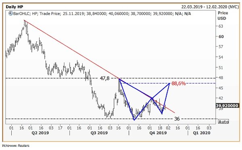Click the 48 price axis value
242x150 pixels.
point(221,78)
